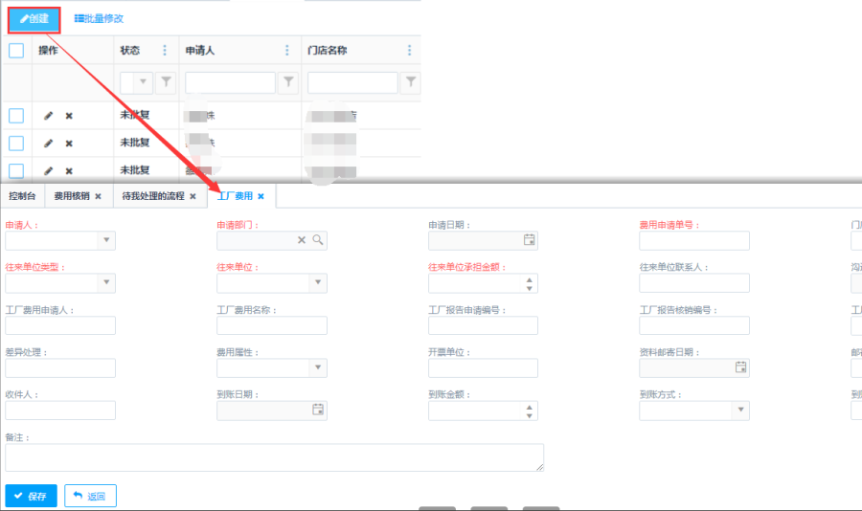Screen dimensions: 862x511
Task: Clear the 申请部门 field with its X icon
Action: click(x=302, y=240)
